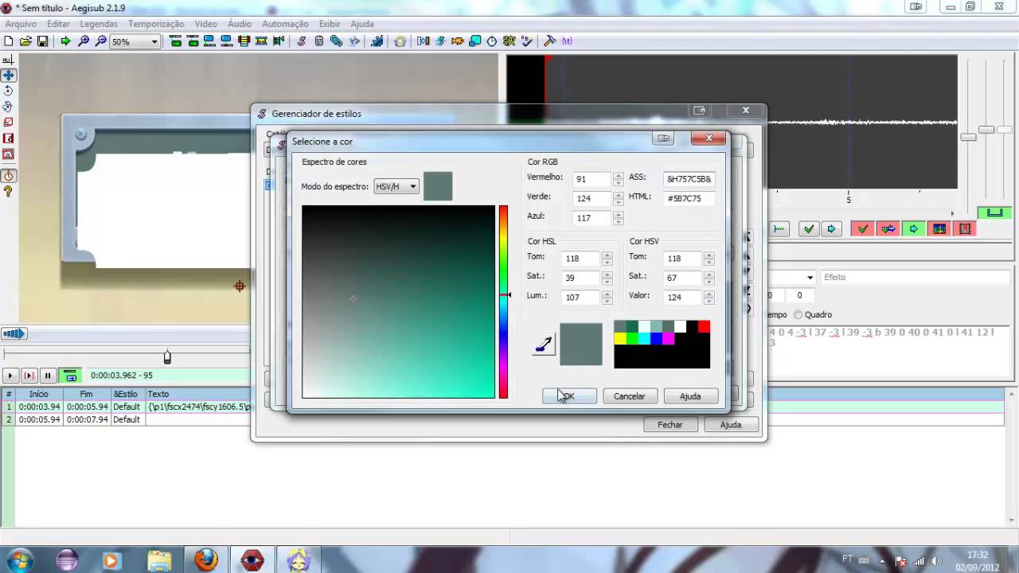Open the Automation scripts toolbar icon
This screenshot has height=573, width=1019.
[376, 41]
